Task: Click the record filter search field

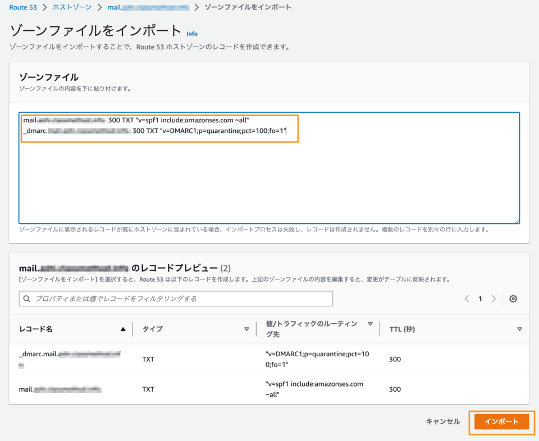Action: click(x=168, y=299)
